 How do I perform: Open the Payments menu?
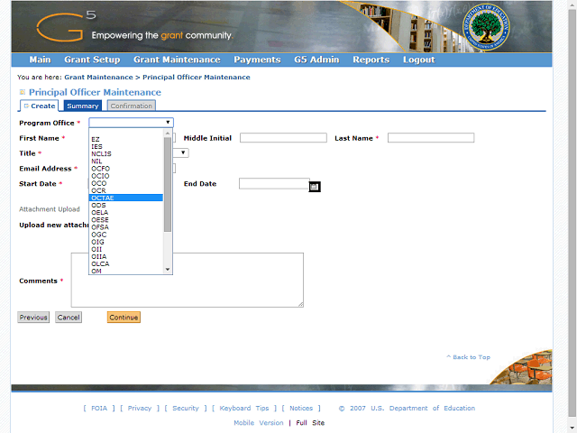[257, 60]
